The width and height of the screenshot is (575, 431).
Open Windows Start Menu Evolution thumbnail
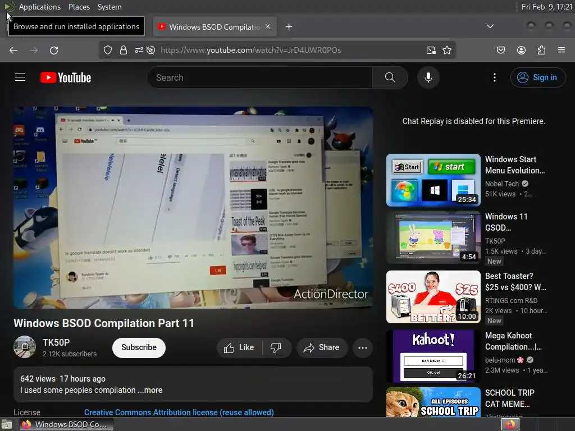(x=433, y=180)
